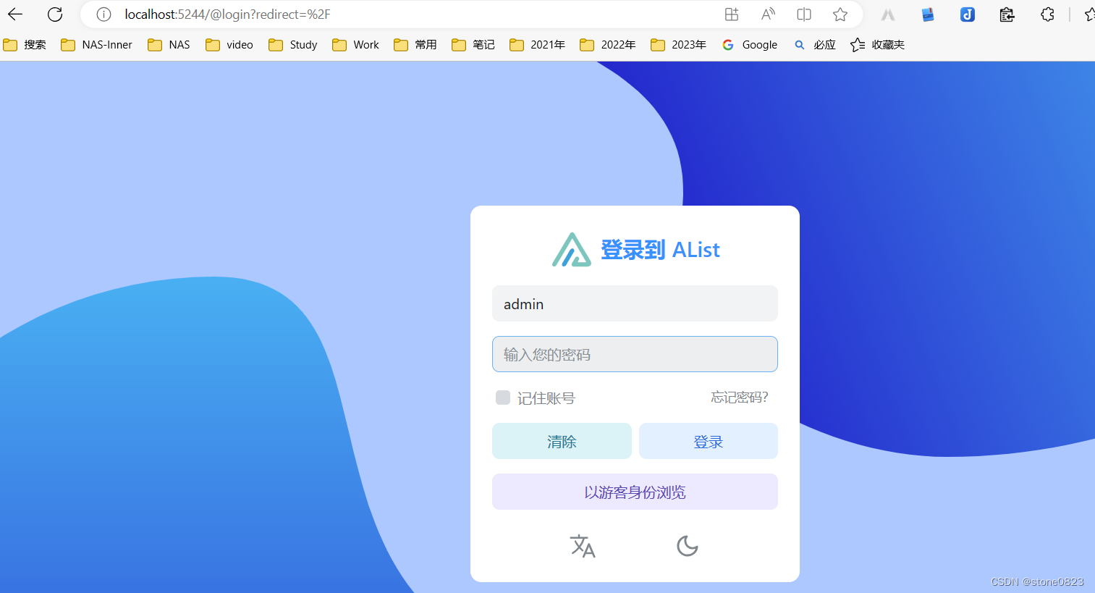
Task: Open the 笔记 bookmark folder
Action: click(473, 45)
